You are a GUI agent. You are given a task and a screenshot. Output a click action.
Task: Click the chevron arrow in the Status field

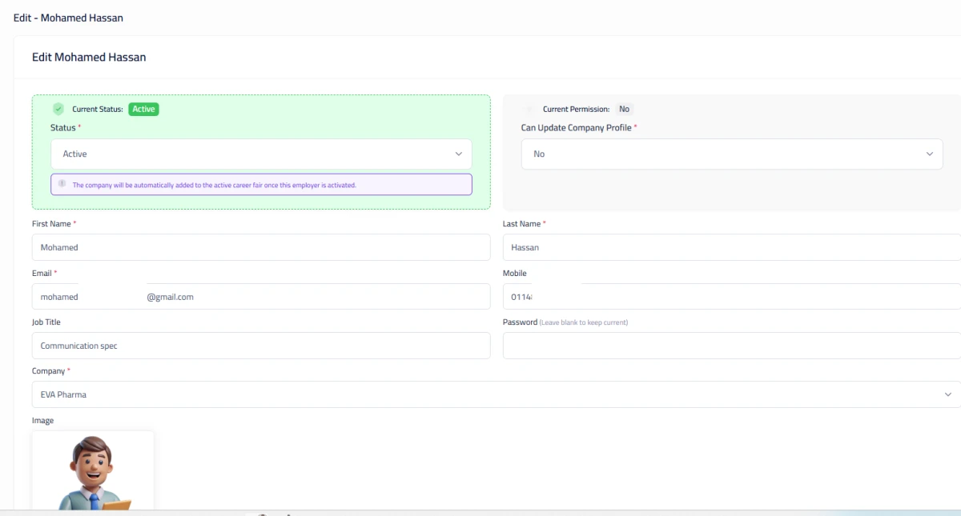tap(458, 154)
